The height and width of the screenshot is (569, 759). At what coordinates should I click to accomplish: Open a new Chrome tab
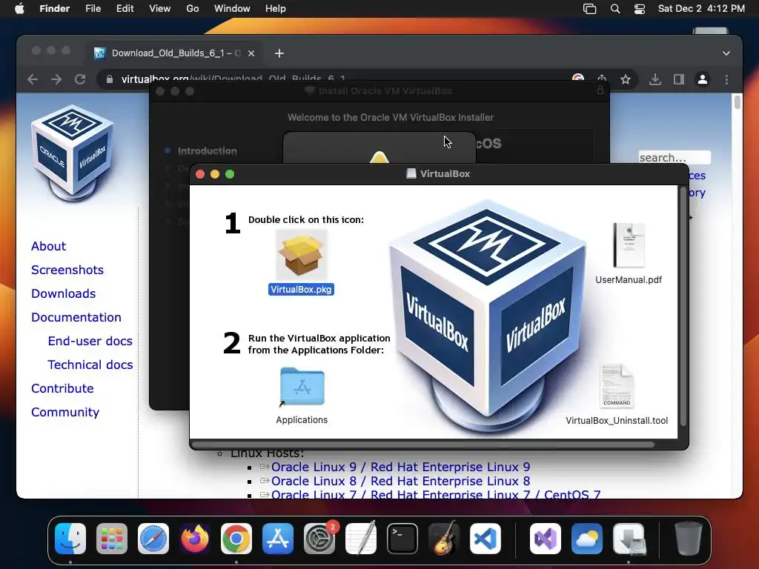click(279, 53)
